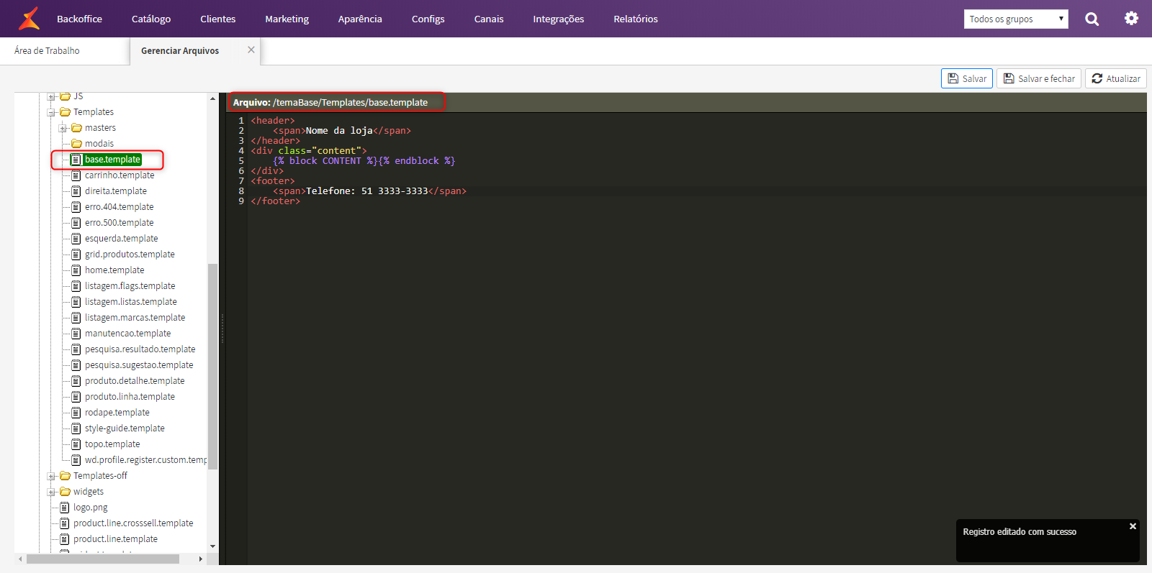
Task: Select base.template in the tree
Action: tap(113, 160)
